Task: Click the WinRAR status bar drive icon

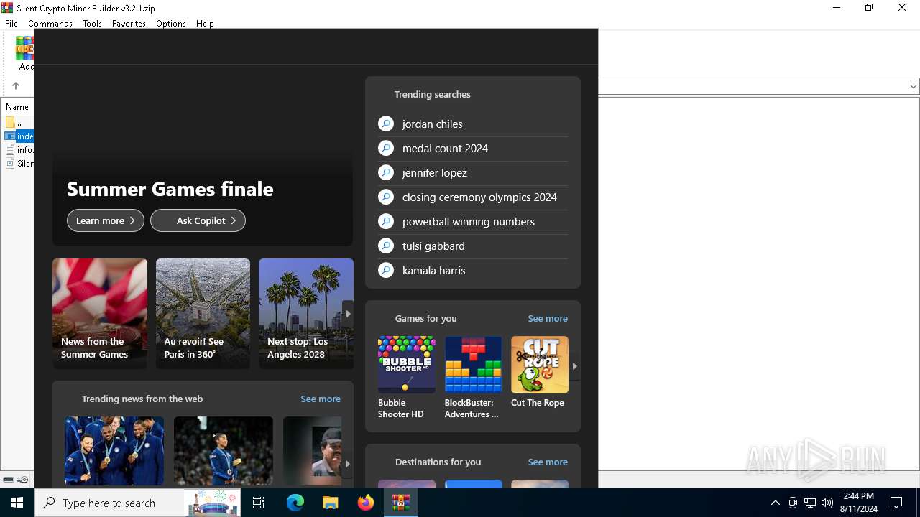Action: pos(9,480)
